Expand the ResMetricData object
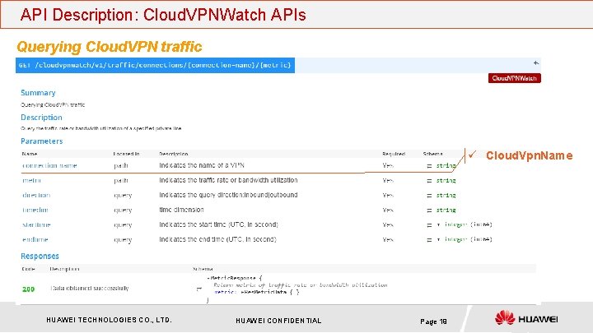 pyautogui.click(x=242, y=292)
